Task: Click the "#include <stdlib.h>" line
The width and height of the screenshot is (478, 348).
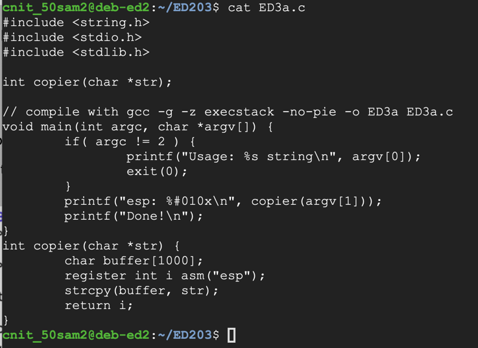Action: tap(76, 52)
